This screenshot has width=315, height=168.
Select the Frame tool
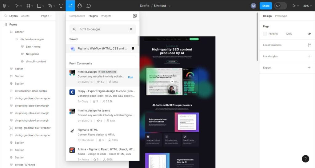[28, 6]
